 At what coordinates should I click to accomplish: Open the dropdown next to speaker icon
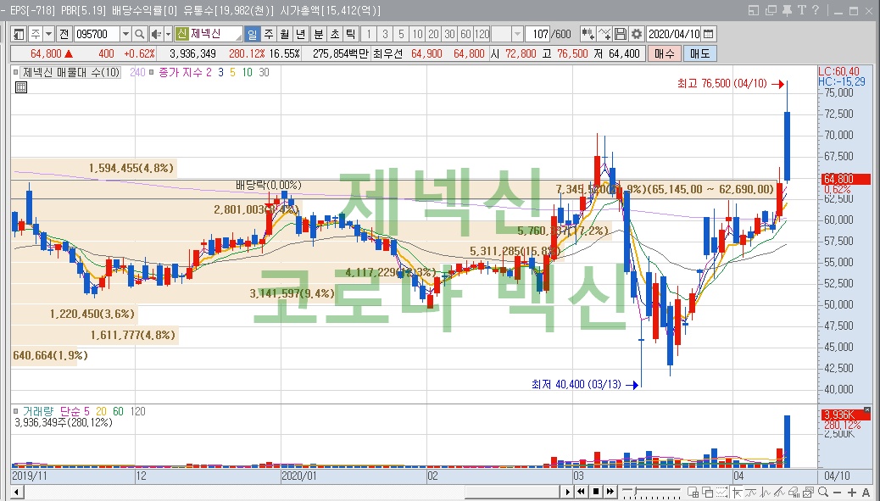[168, 34]
